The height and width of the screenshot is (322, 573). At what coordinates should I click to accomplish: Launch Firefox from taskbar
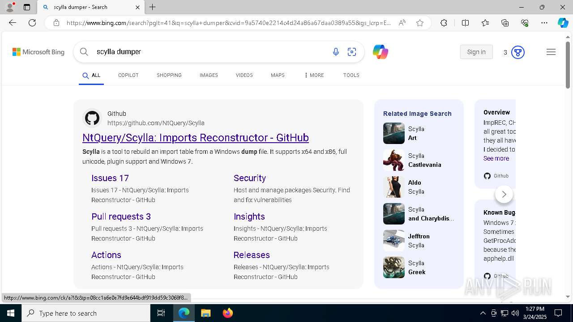pyautogui.click(x=228, y=313)
